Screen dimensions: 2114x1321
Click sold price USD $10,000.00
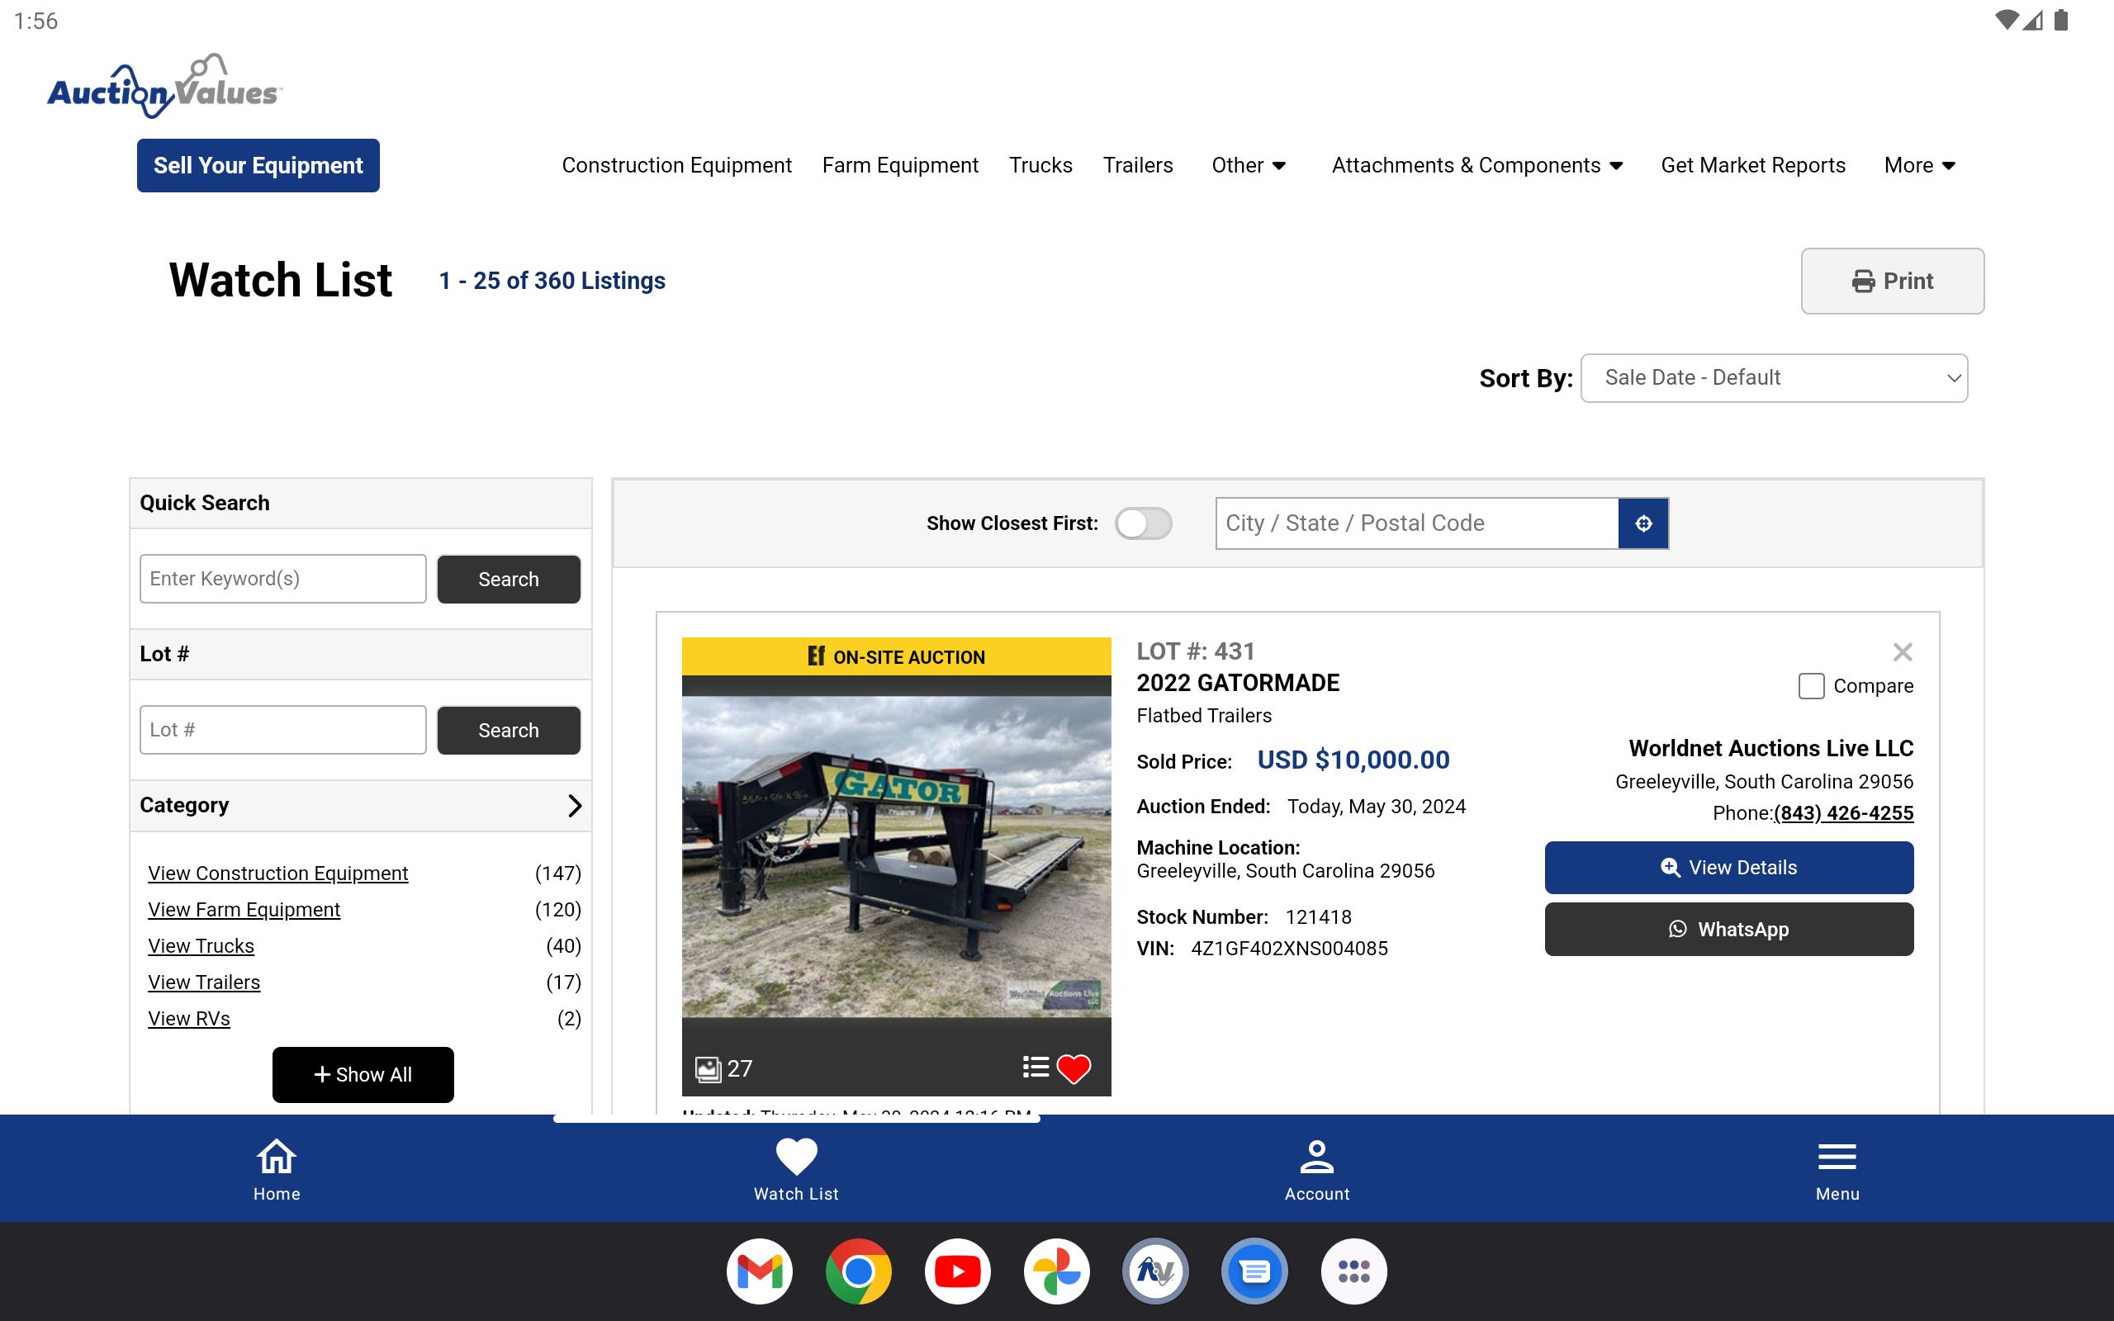coord(1353,760)
